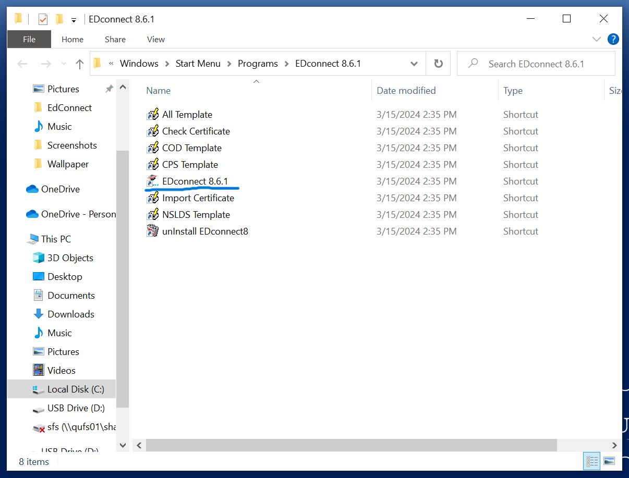Click the horizontal scrollbar in file list
629x478 pixels.
coord(352,446)
